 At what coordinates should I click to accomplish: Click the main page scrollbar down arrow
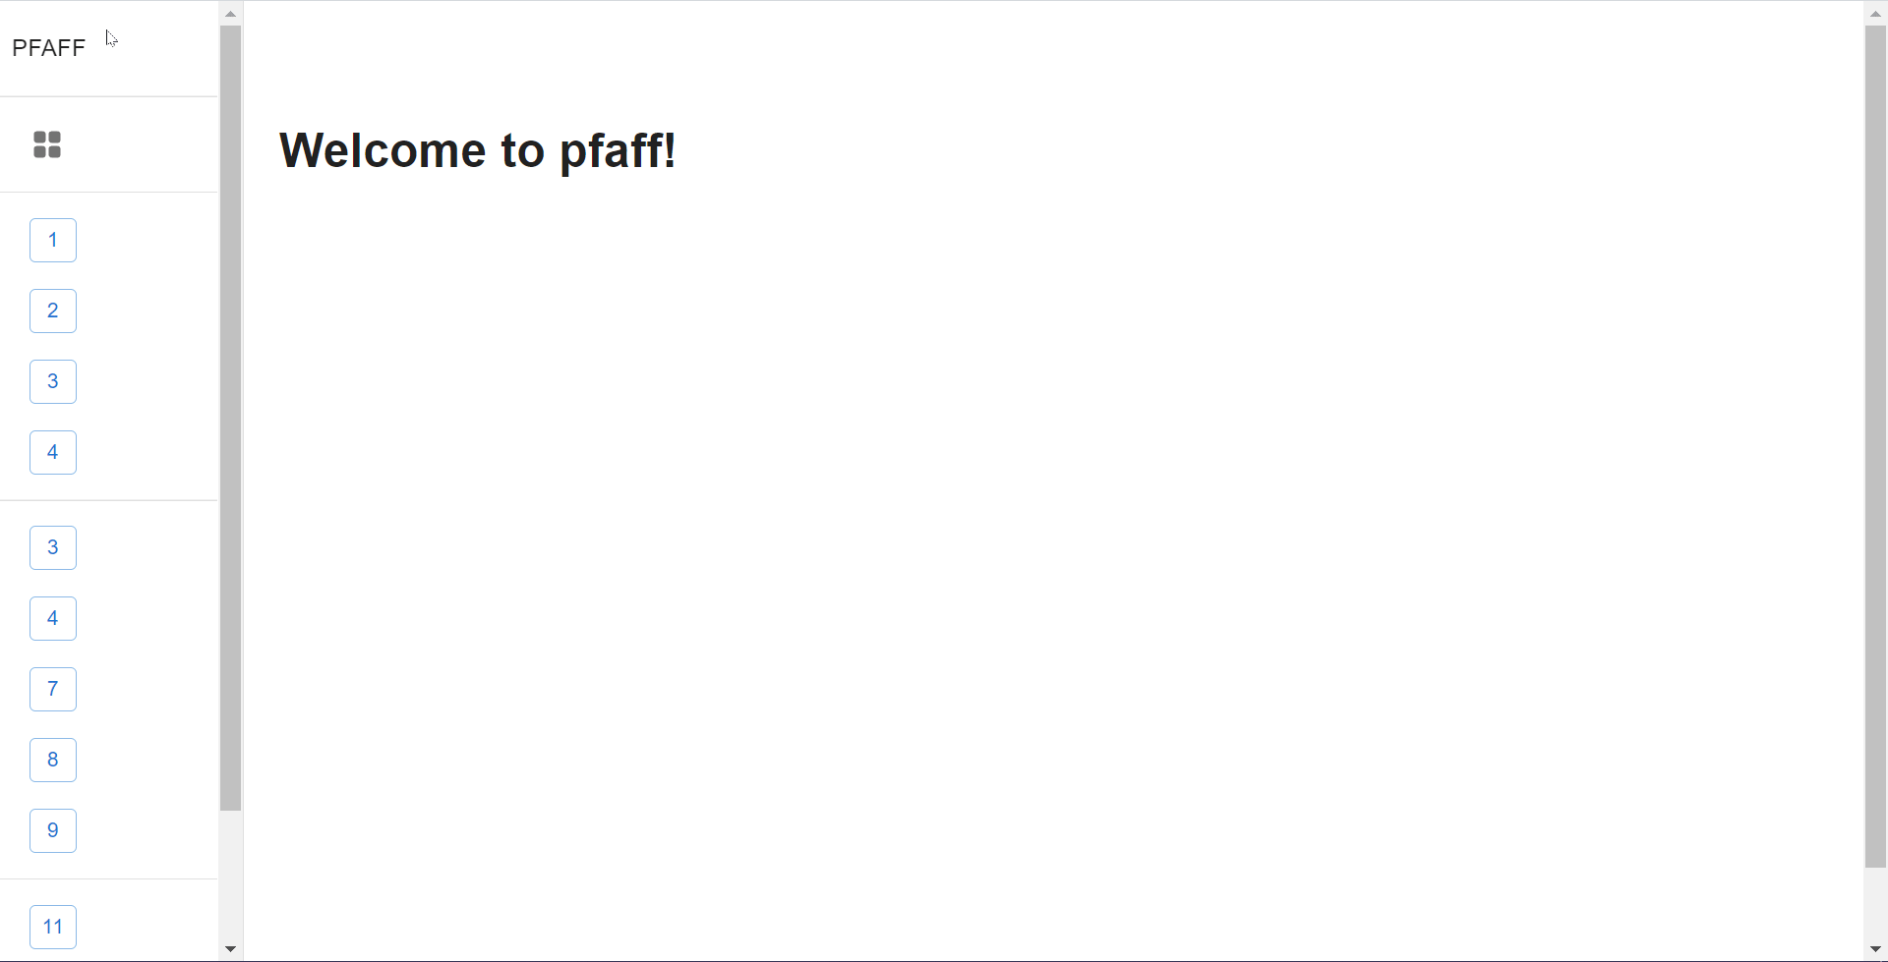pyautogui.click(x=1875, y=949)
